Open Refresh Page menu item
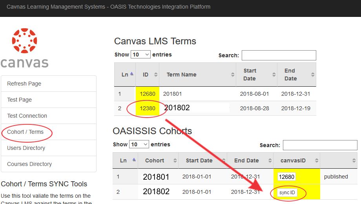The width and height of the screenshot is (361, 204). point(49,84)
